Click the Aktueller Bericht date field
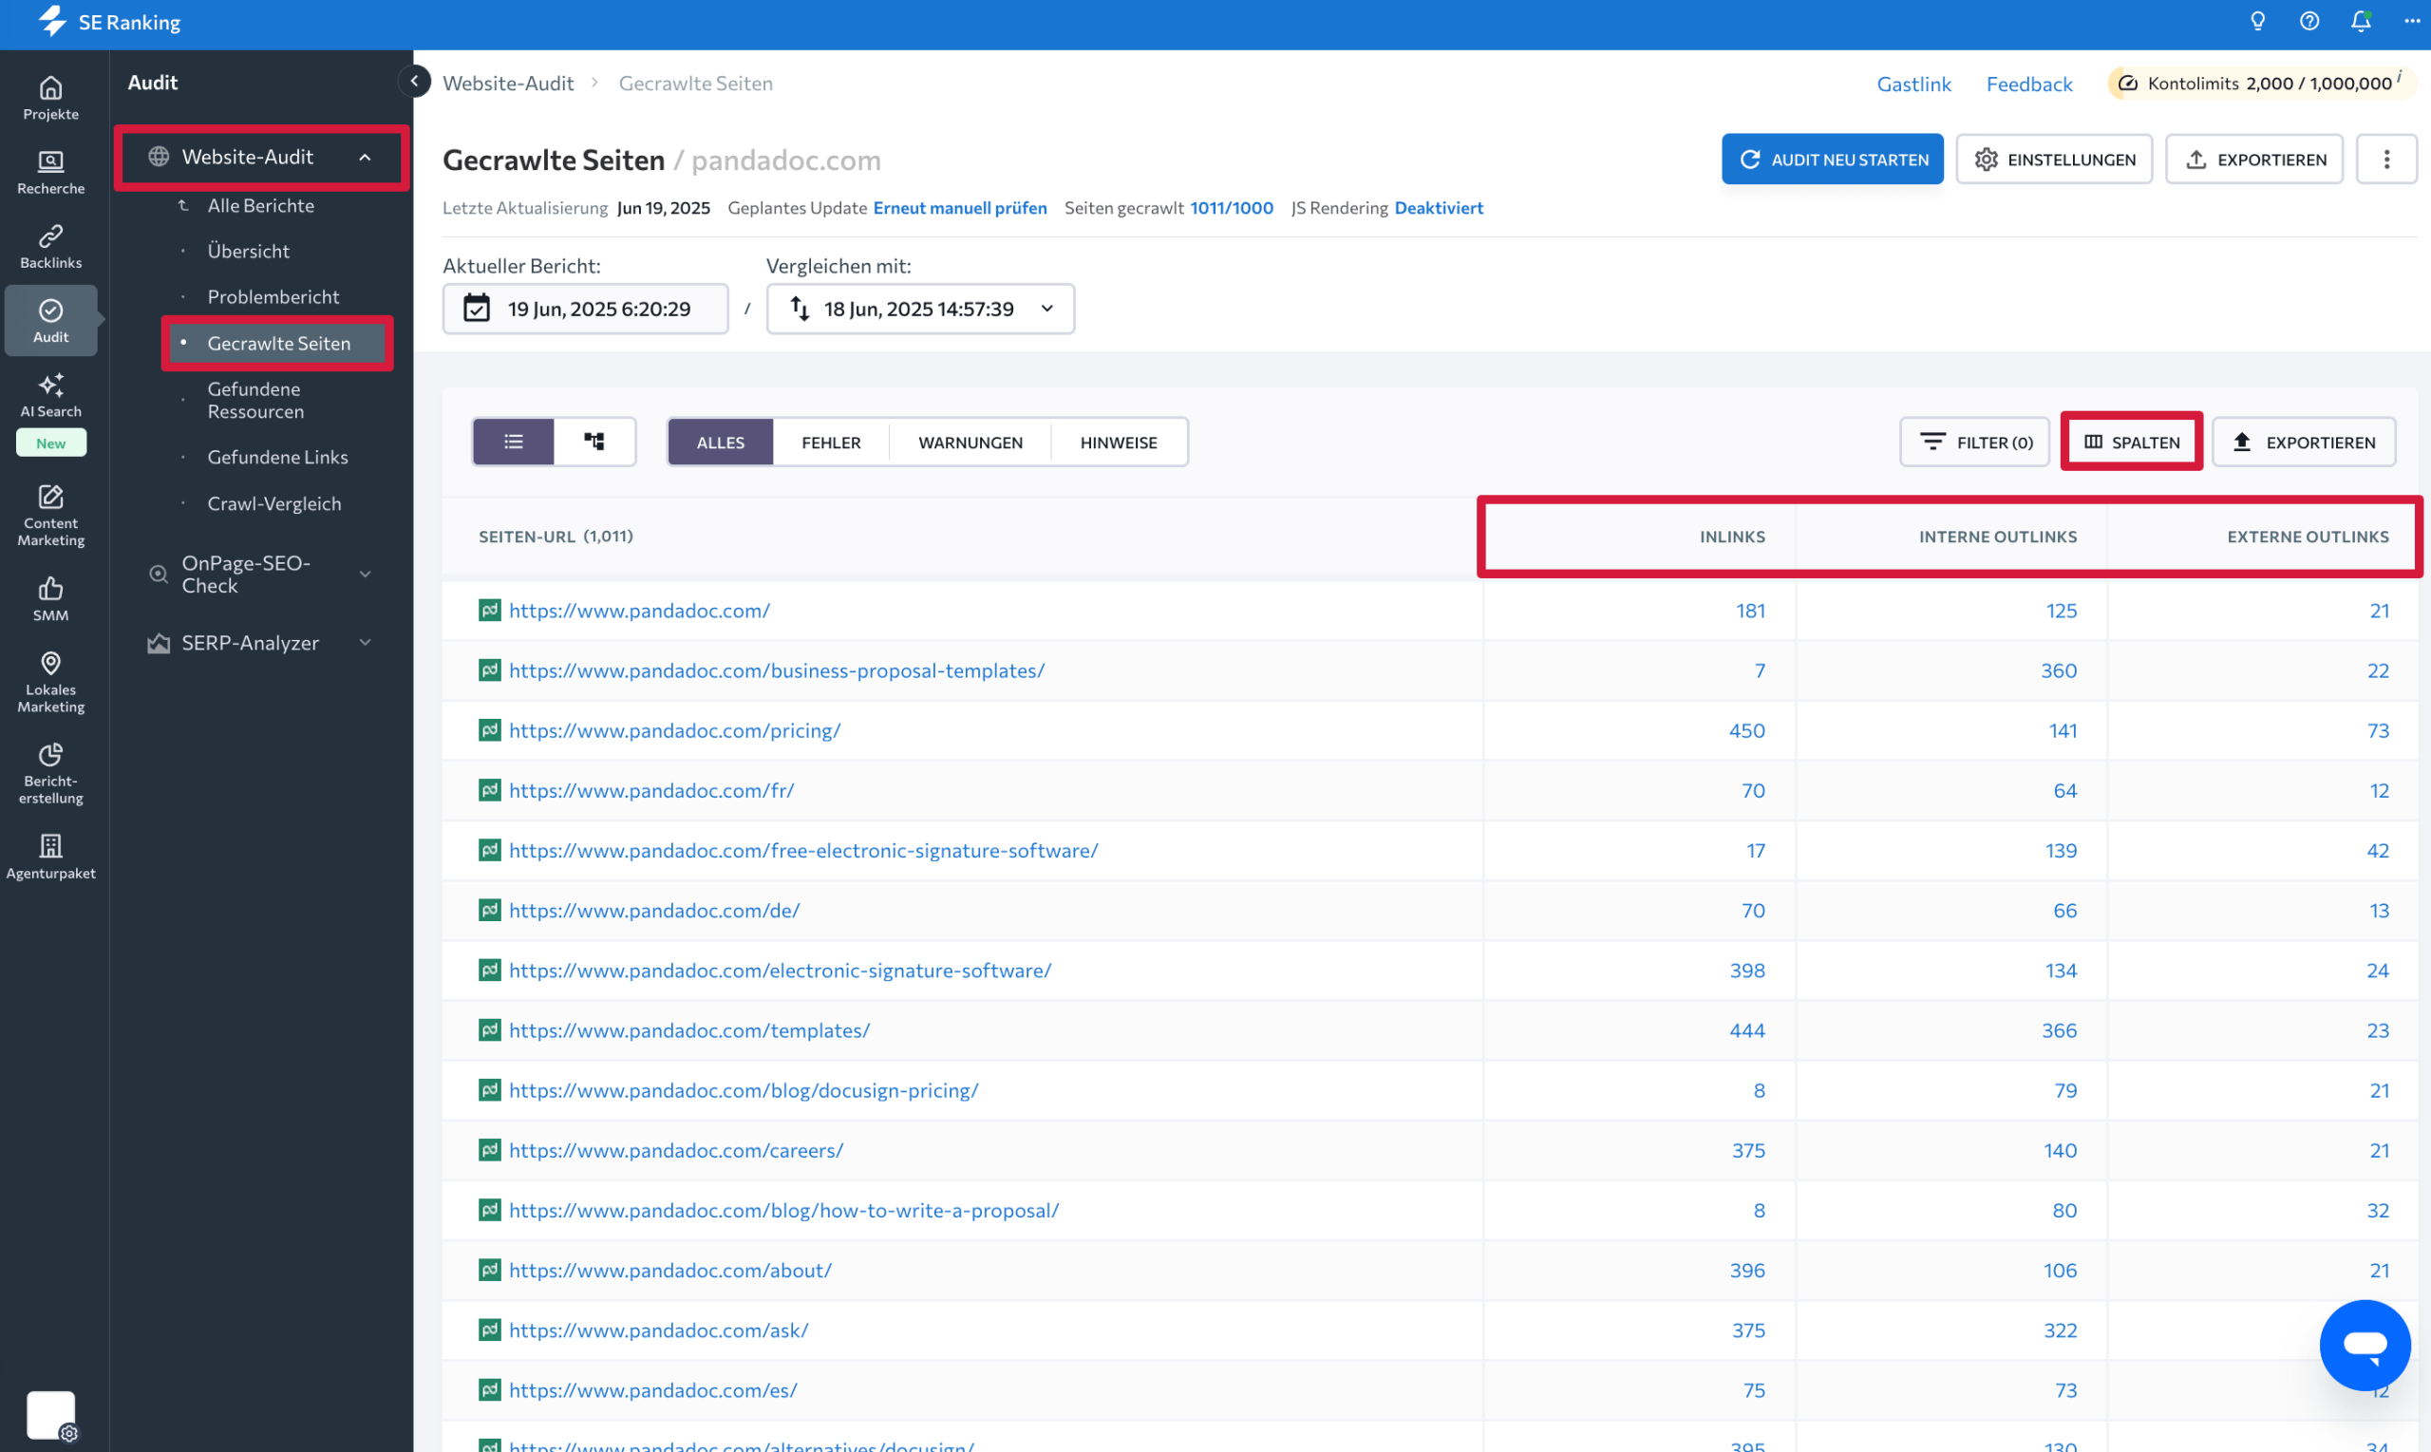The height and width of the screenshot is (1452, 2431). tap(585, 309)
